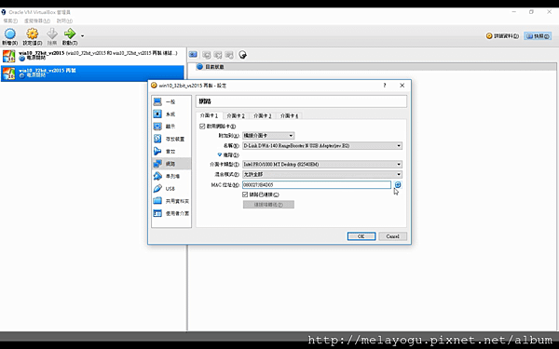Screen dimensions: 559x349
Task: Open Settings (設定值) gear toolbar icon
Action: tap(32, 34)
